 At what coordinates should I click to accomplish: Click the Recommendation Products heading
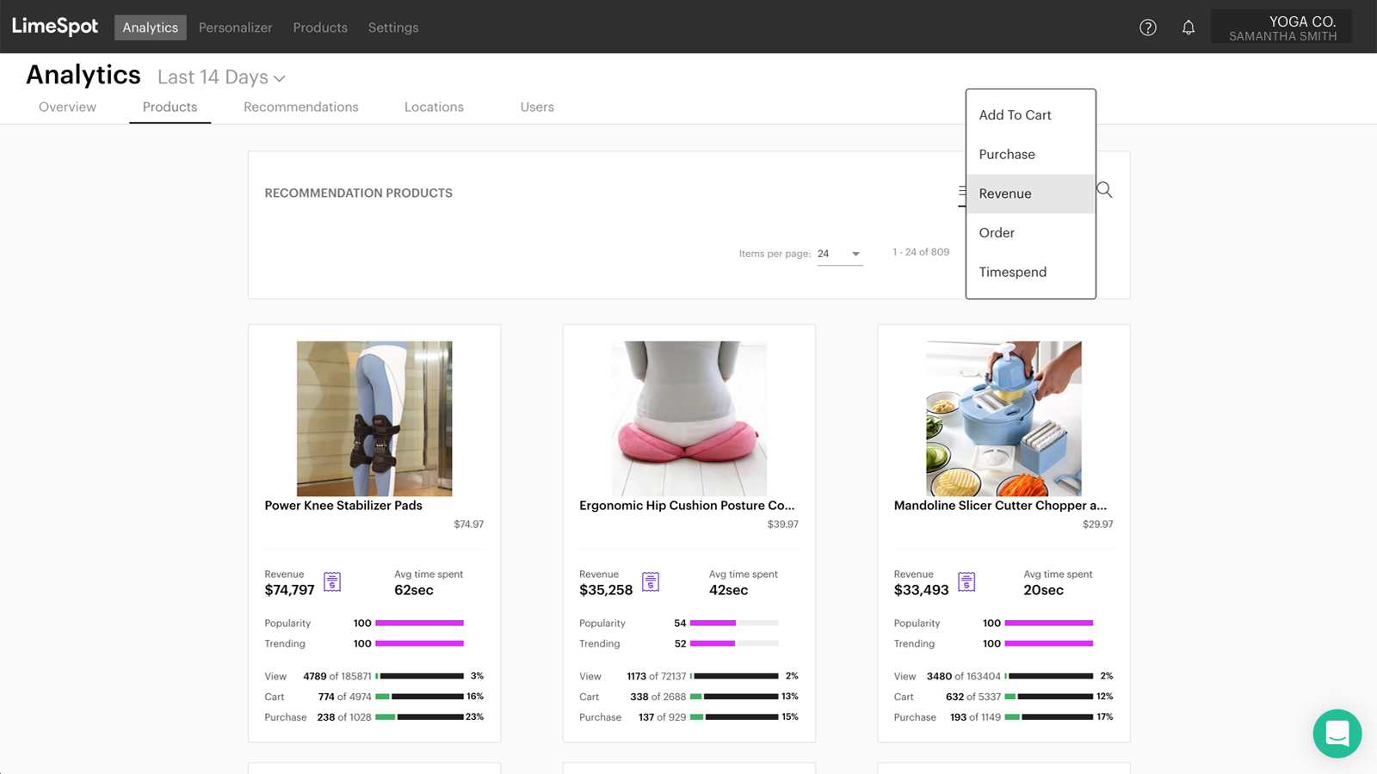[x=358, y=193]
